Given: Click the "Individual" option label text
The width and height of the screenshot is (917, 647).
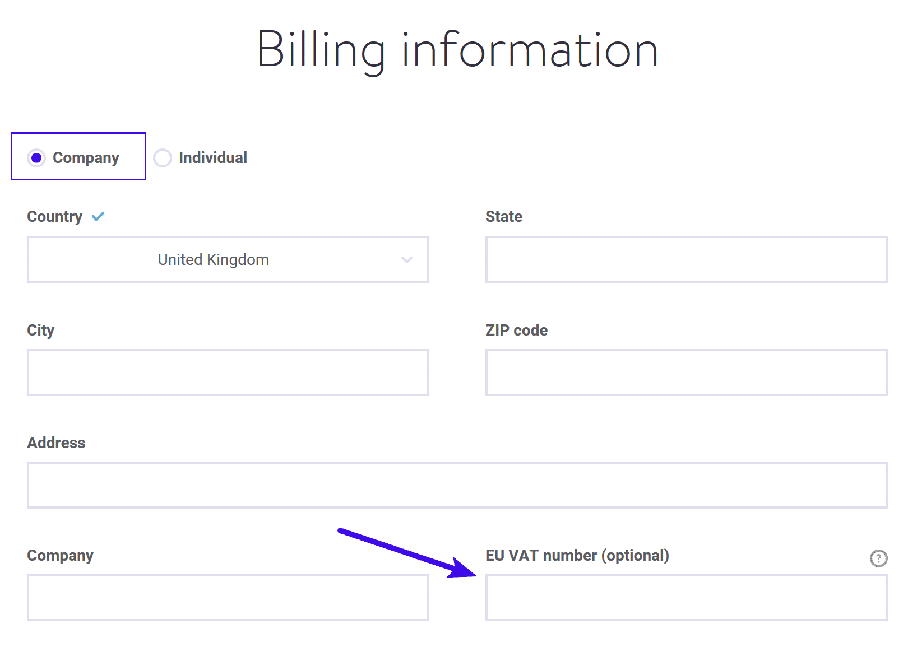Looking at the screenshot, I should coord(213,158).
